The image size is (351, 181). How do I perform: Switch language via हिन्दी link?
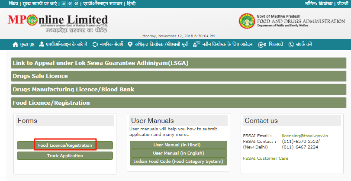[131, 3]
